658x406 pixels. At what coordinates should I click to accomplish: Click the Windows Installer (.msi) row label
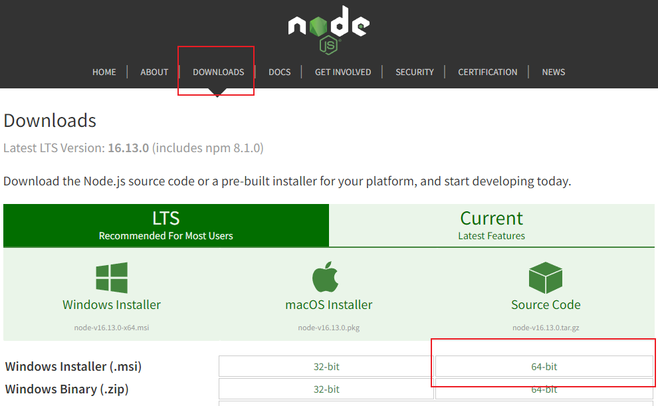point(73,367)
